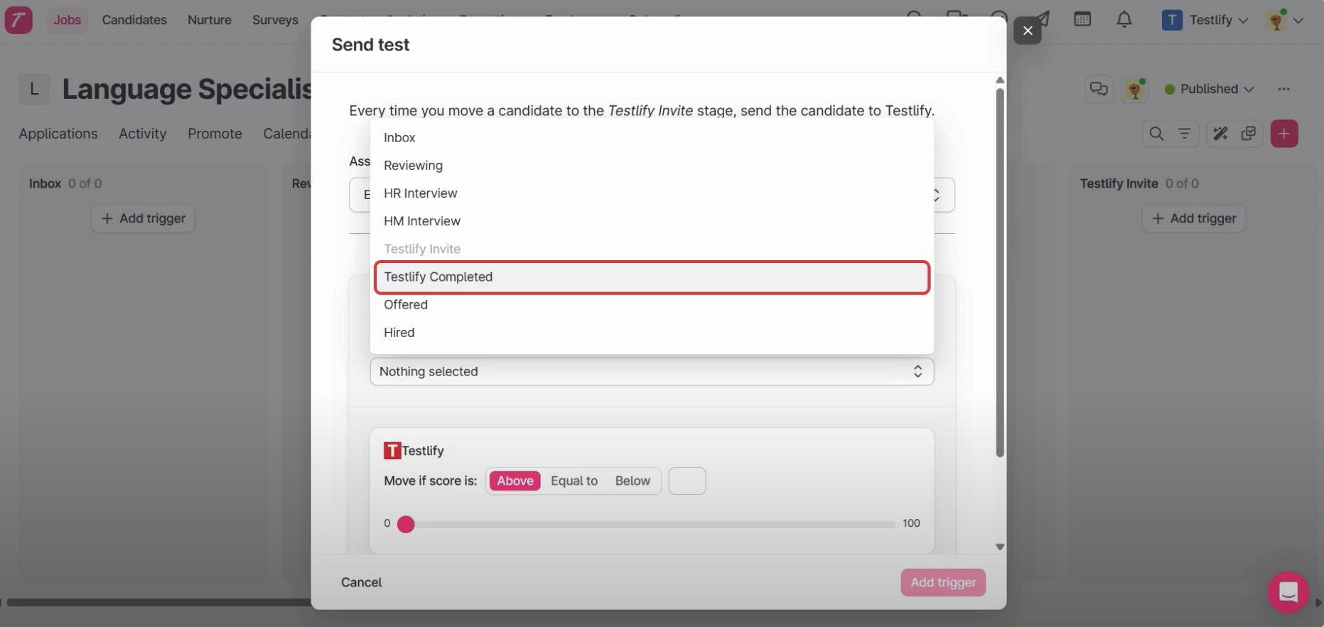Open the Candidates menu
The image size is (1324, 627).
[x=134, y=20]
